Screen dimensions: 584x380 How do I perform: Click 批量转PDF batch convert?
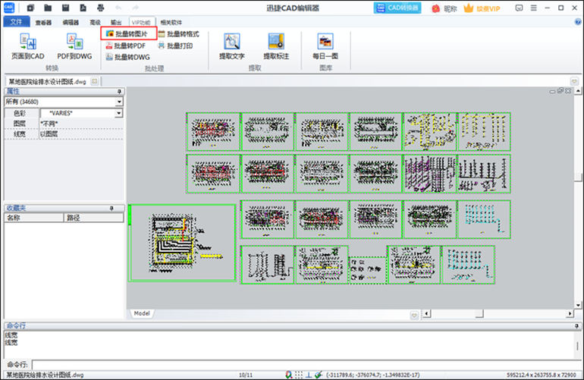(x=126, y=46)
